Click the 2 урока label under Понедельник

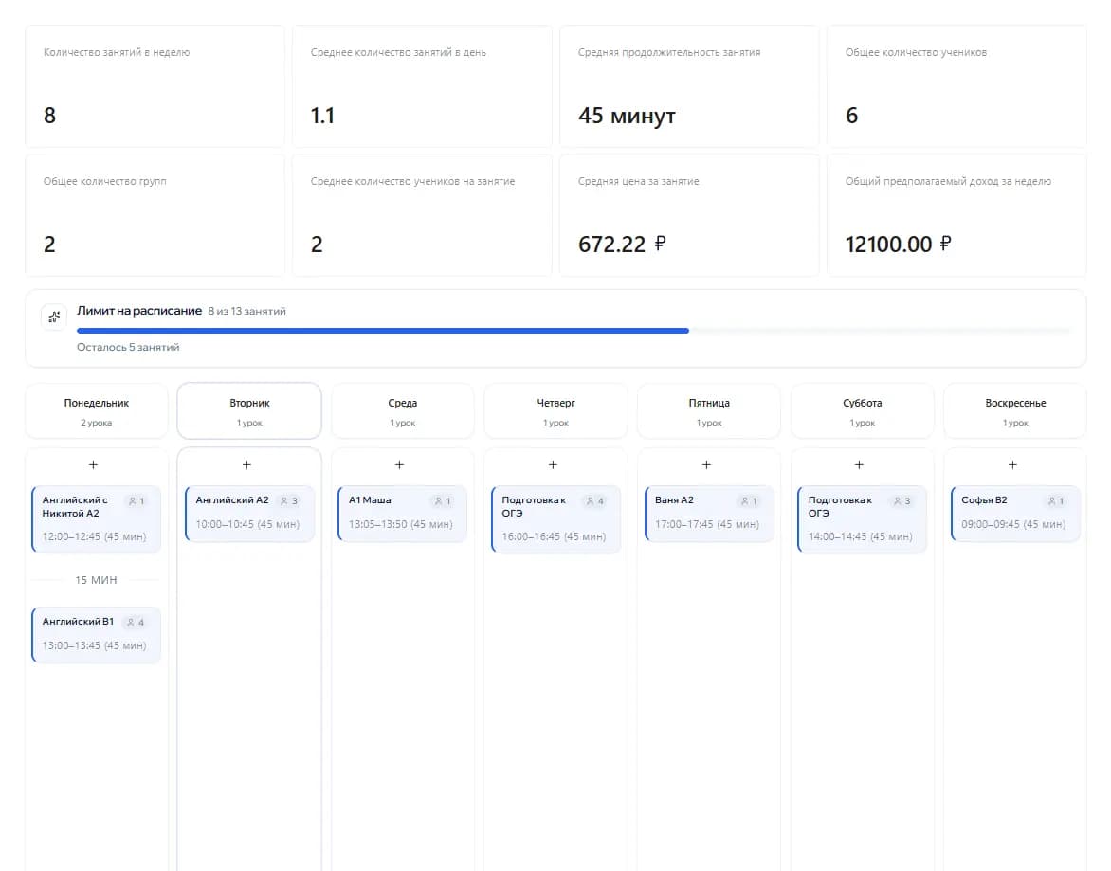[97, 423]
